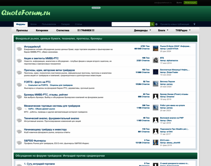The width and height of the screenshot is (211, 166).
Task: Open the Интрадейклуб forum
Action: [x=32, y=47]
